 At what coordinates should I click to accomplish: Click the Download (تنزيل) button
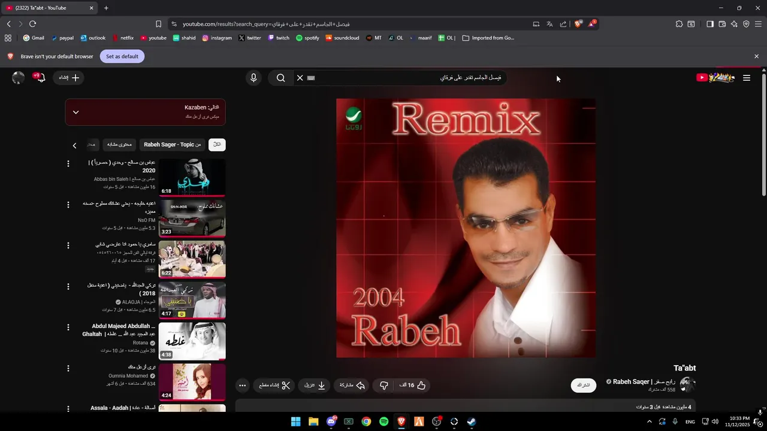pos(315,386)
